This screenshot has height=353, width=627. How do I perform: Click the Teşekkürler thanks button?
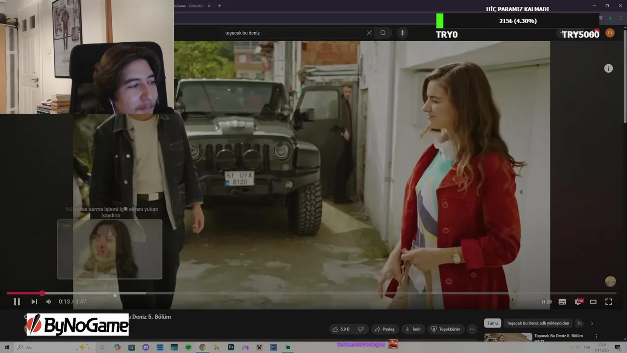pyautogui.click(x=446, y=329)
